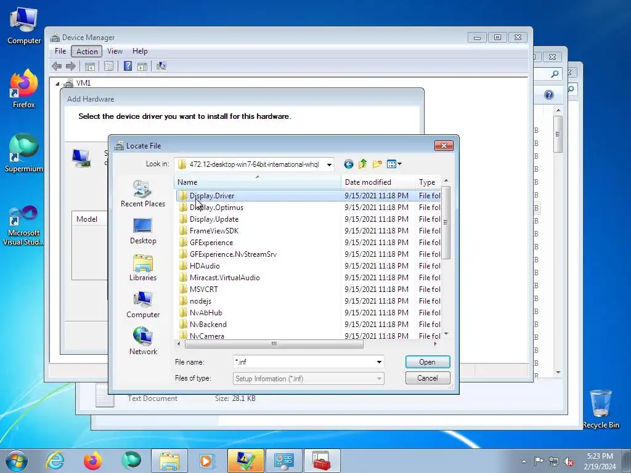
Task: Click the muted volume tray icon
Action: tap(569, 461)
